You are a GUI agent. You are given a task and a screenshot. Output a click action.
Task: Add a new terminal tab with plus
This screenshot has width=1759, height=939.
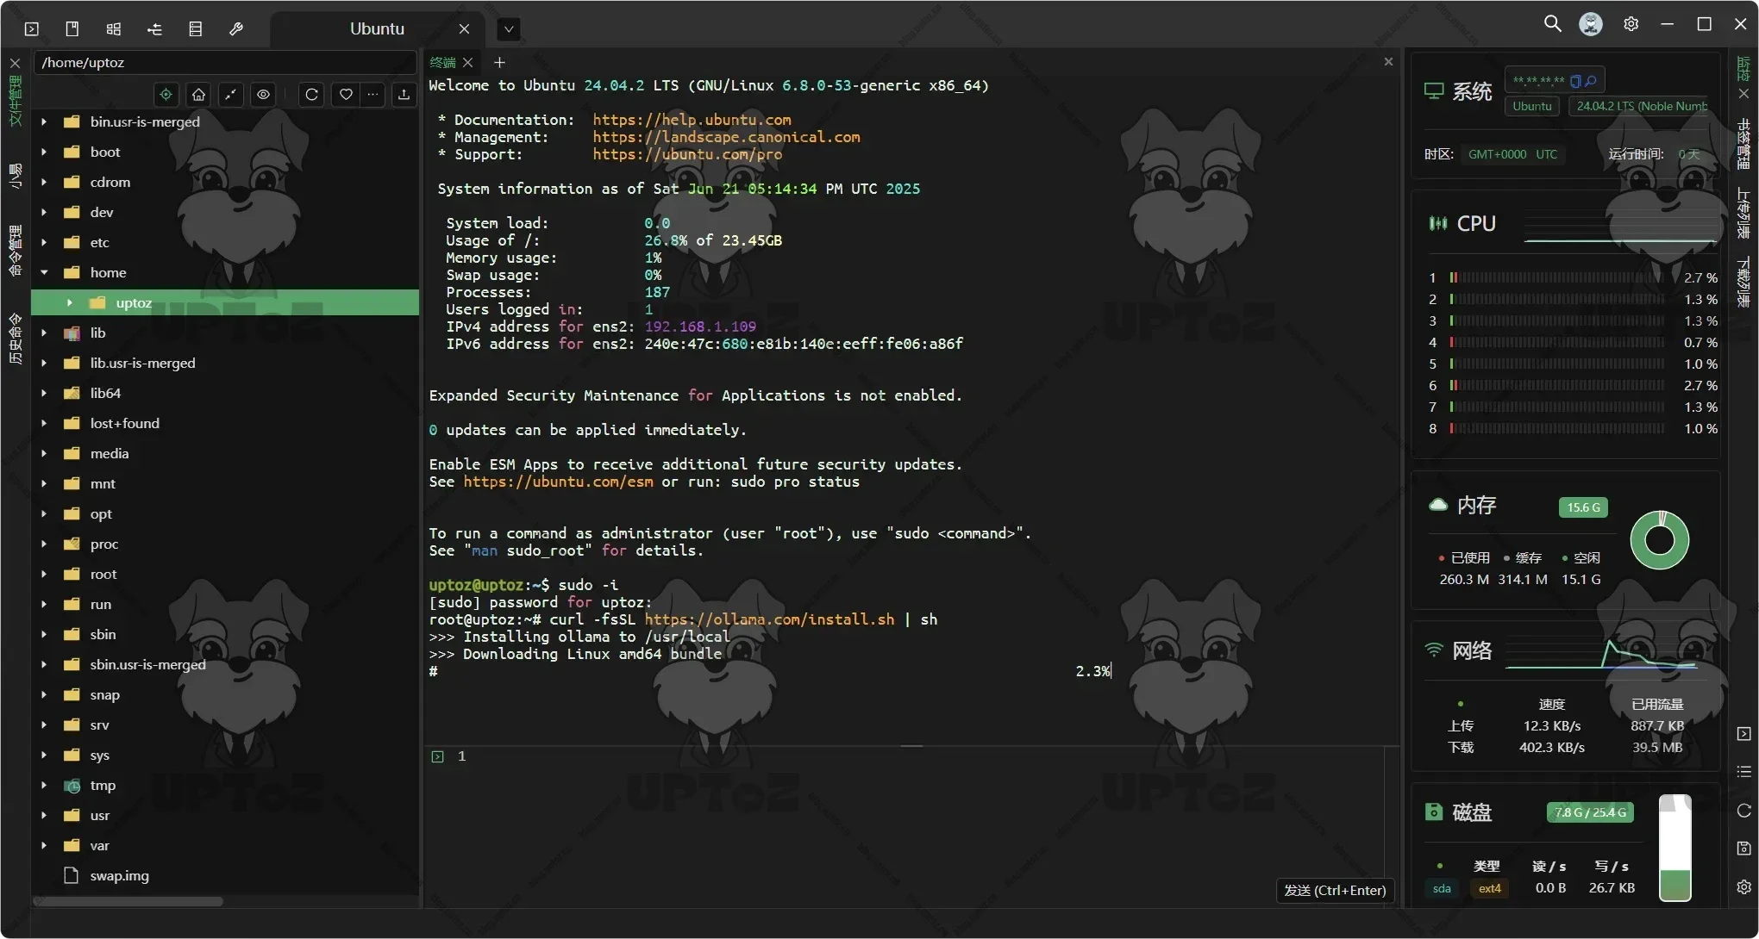coord(499,62)
